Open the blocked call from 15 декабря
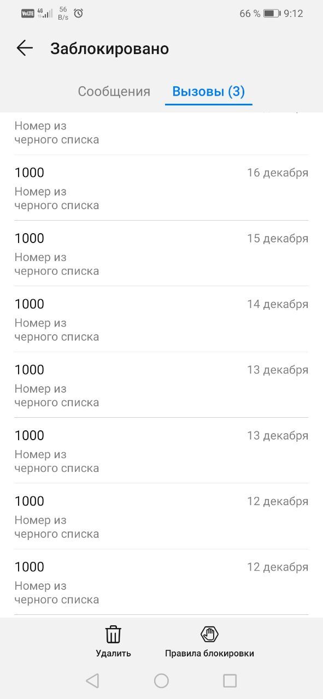 pos(161,253)
